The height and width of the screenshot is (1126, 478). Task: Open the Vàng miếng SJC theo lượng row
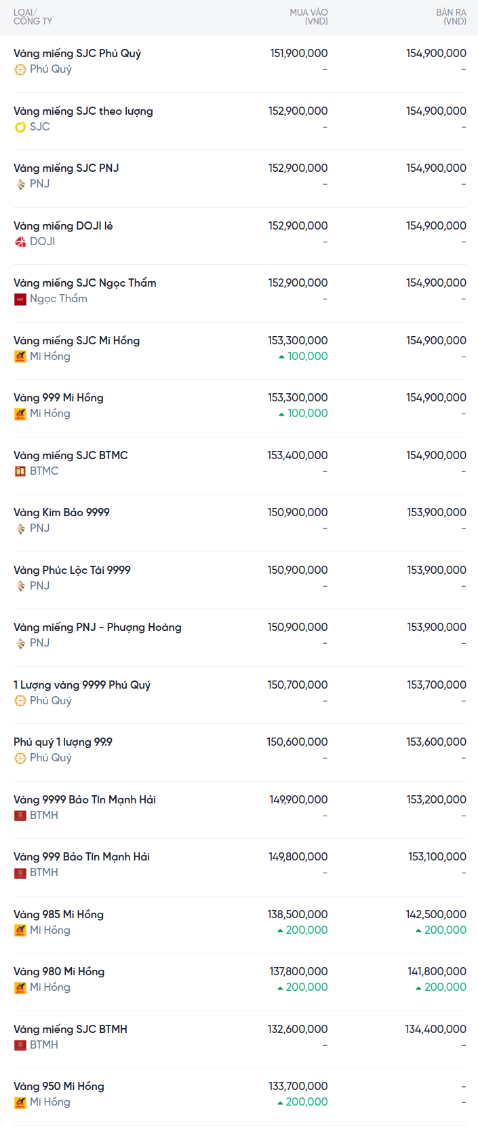(x=83, y=111)
